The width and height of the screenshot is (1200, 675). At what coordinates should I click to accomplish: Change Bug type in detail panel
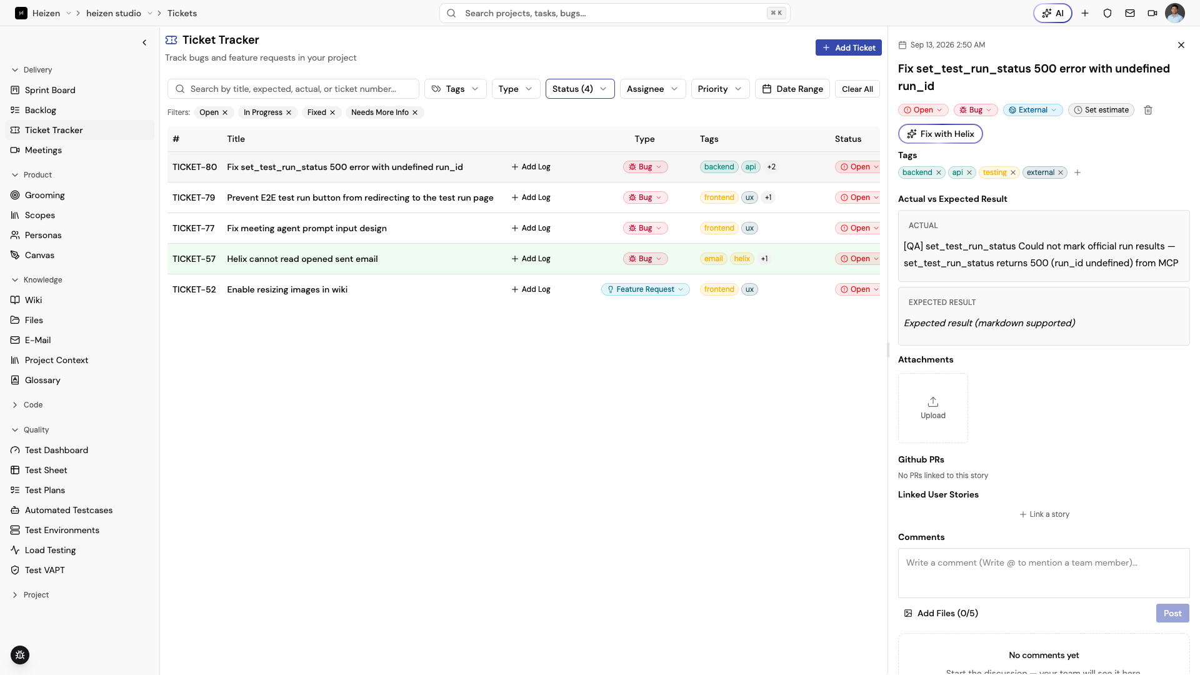coord(976,110)
